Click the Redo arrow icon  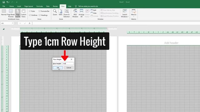pyautogui.click(x=12, y=2)
